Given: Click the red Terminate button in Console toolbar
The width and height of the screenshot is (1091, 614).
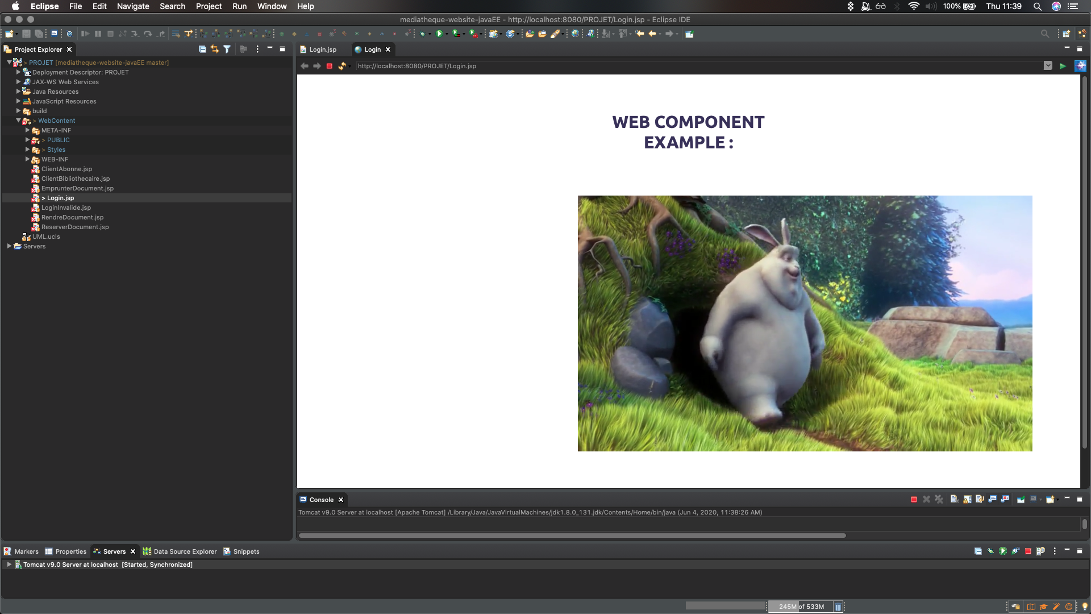Looking at the screenshot, I should 914,500.
